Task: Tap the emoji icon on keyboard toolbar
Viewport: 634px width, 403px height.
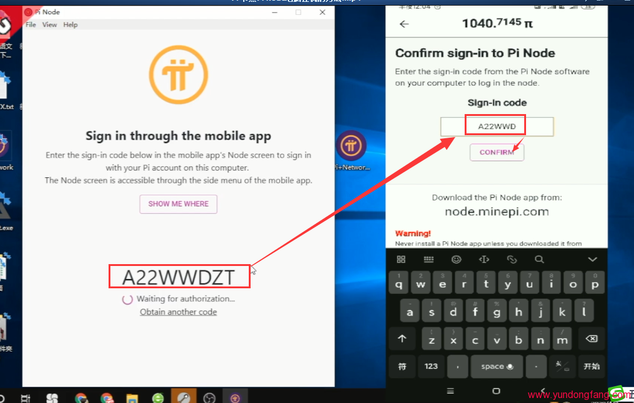Action: coord(457,259)
